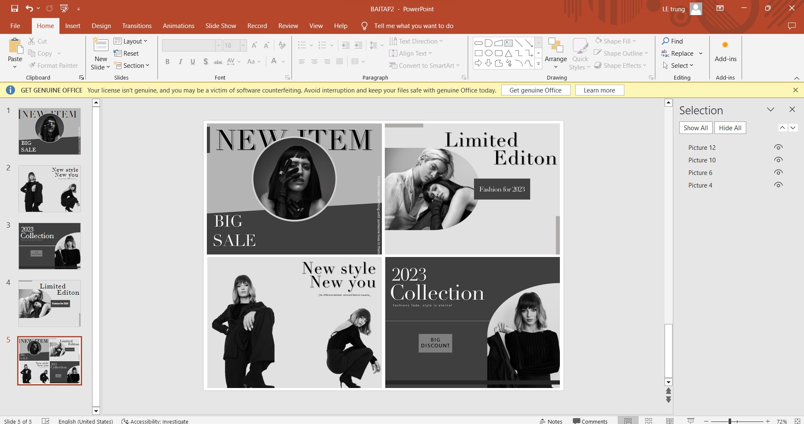The height and width of the screenshot is (424, 804).
Task: Open the Select dropdown in Editing group
Action: (x=678, y=65)
